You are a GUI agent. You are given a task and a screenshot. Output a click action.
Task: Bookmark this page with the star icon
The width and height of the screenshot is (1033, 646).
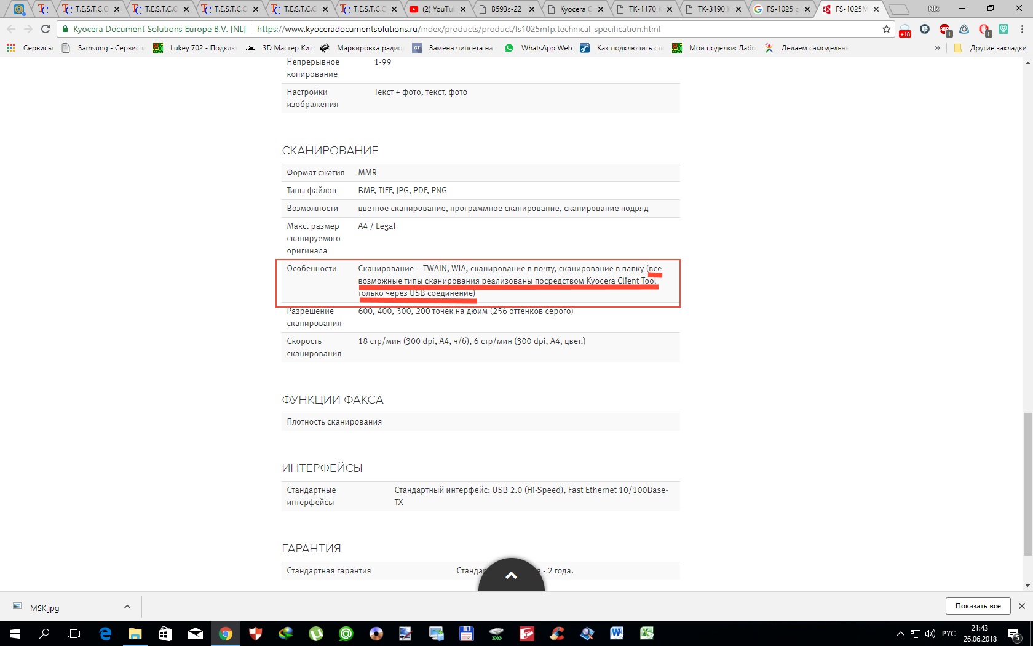(x=886, y=29)
